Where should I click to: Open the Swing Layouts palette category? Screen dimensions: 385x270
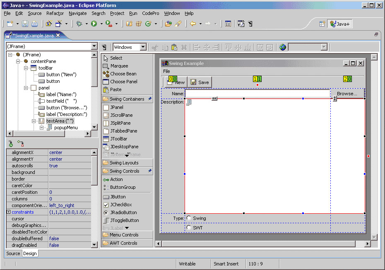point(127,163)
